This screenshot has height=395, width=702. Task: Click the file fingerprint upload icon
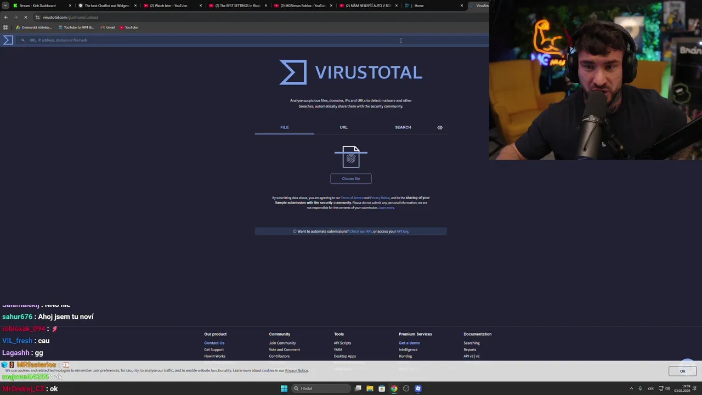click(x=351, y=157)
